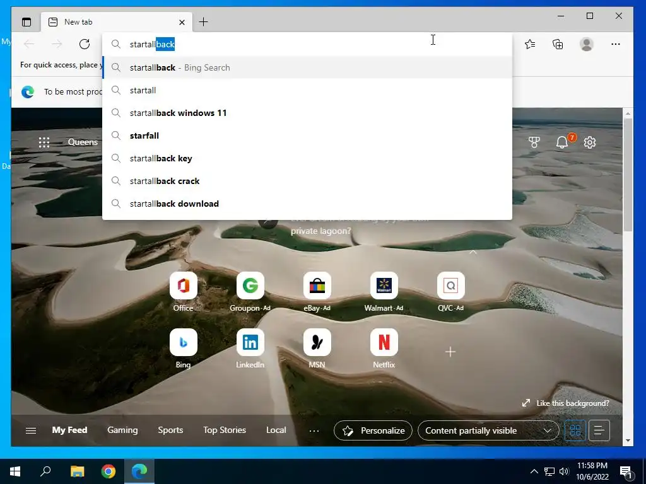Click the Favorites star icon

point(530,44)
